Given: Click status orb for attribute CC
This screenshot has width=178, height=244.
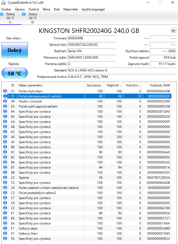Looking at the screenshot, I should (5, 208).
